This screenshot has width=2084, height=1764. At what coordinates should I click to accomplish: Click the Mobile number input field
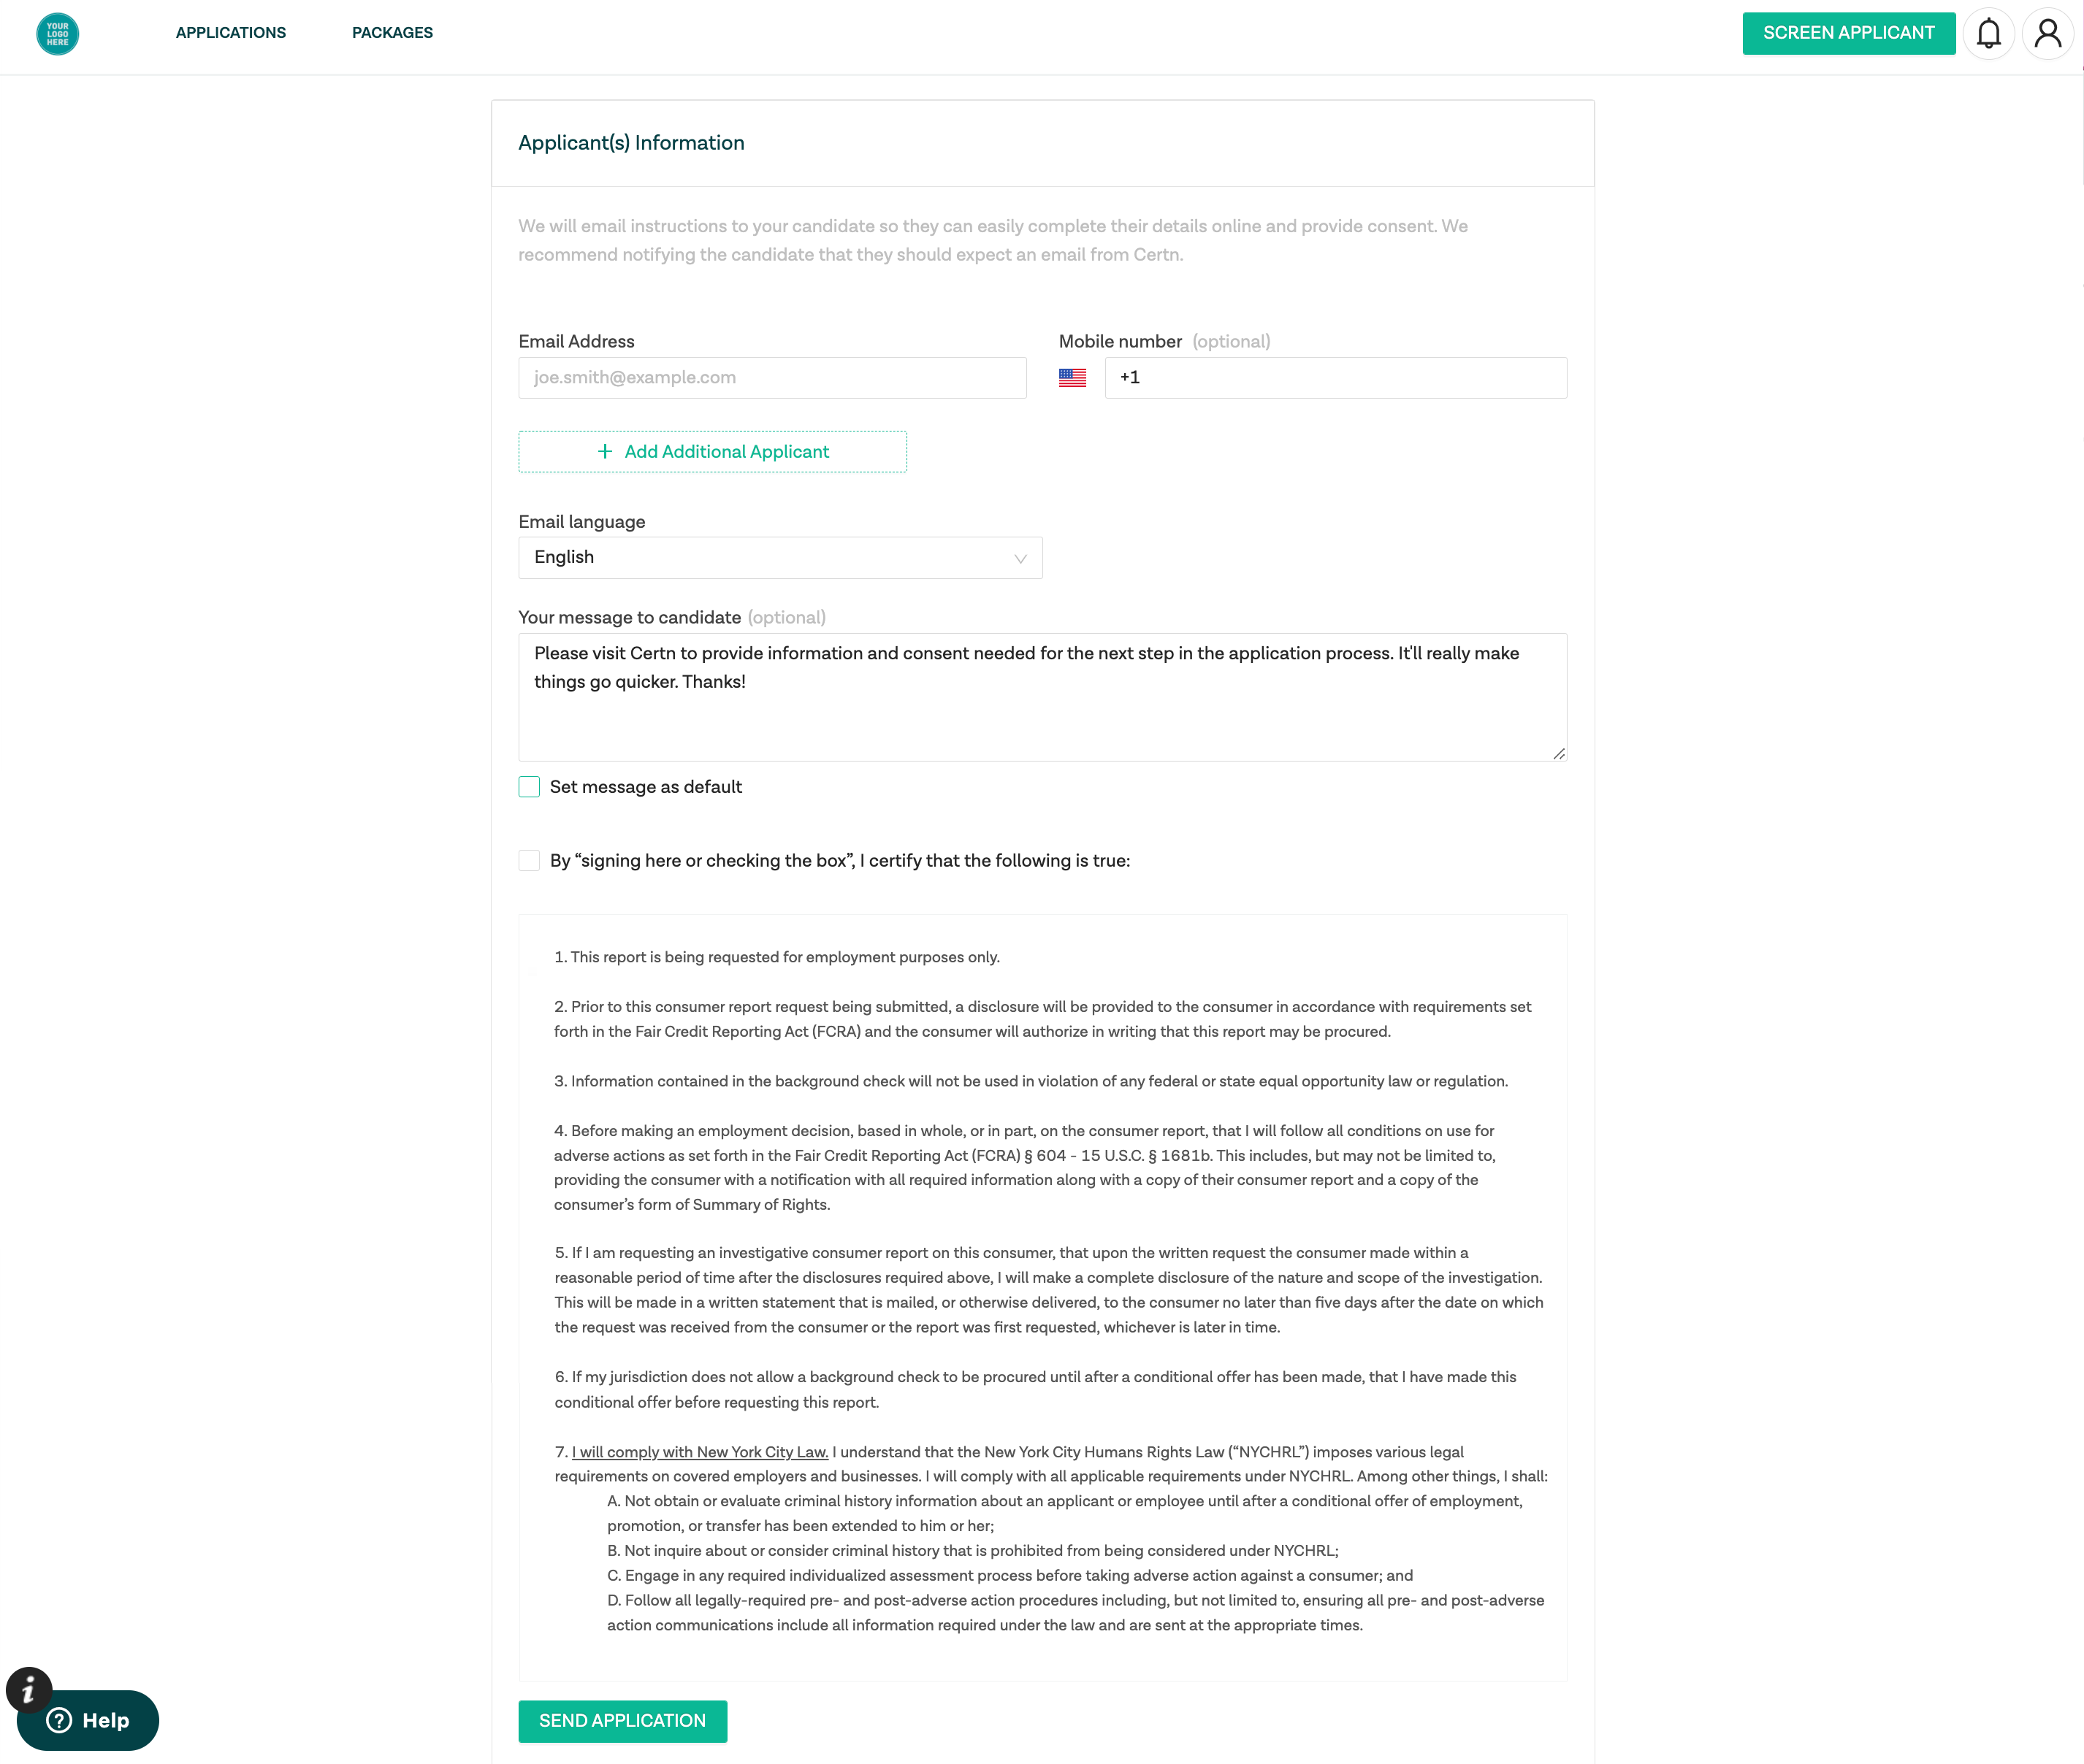pos(1335,378)
